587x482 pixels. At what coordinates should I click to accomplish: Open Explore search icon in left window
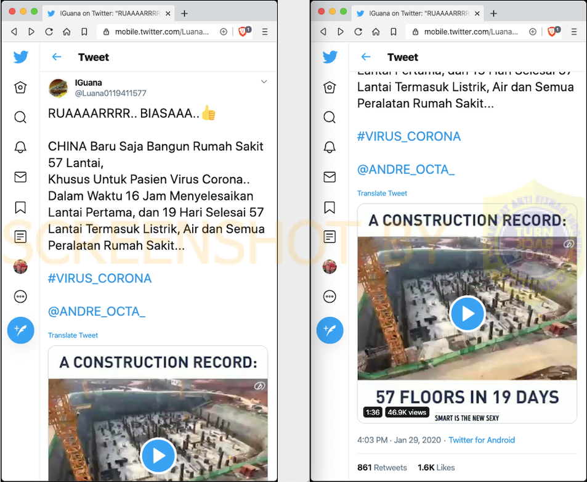20,117
